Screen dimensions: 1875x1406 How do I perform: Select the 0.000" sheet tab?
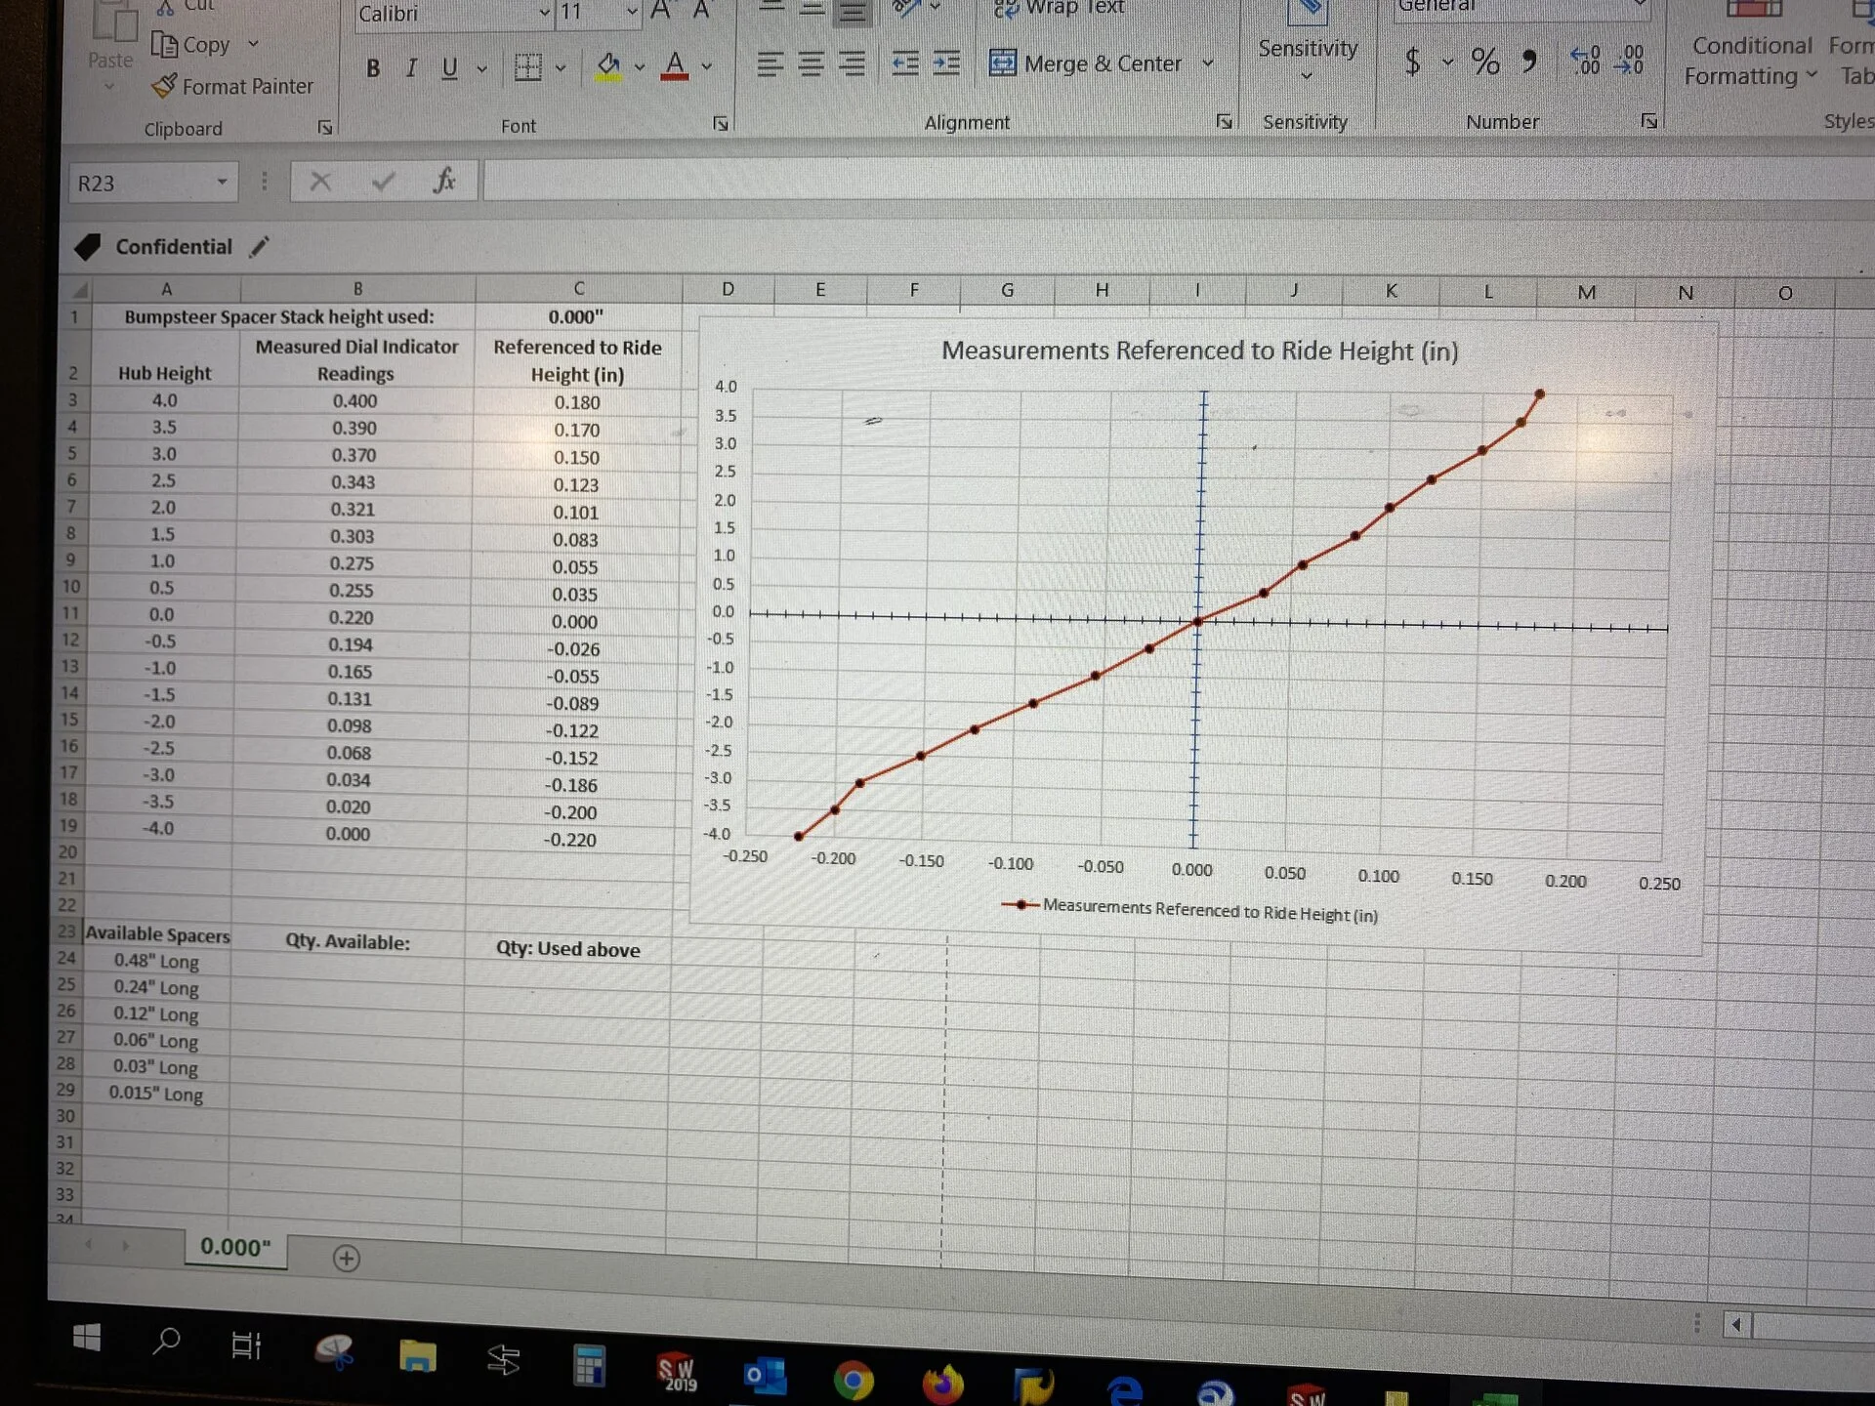point(235,1247)
